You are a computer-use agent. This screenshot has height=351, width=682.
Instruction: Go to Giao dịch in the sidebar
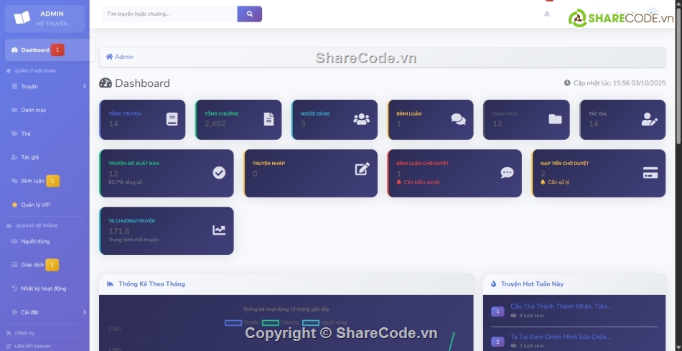(x=32, y=265)
